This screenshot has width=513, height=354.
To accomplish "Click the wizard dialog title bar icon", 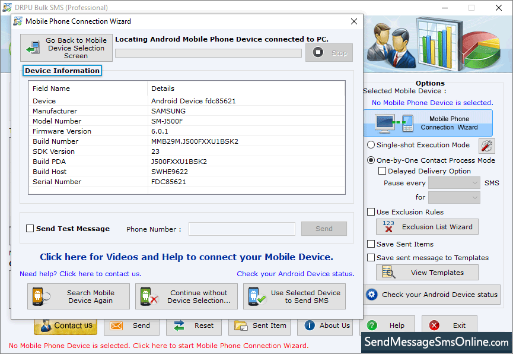I will (x=18, y=21).
